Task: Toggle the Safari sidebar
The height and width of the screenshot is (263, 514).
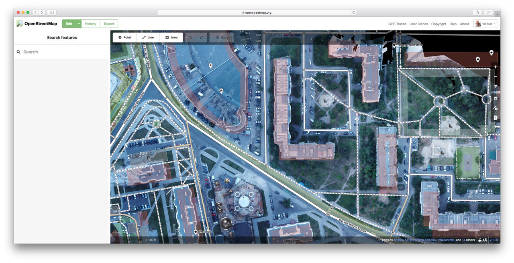Action: [52, 12]
